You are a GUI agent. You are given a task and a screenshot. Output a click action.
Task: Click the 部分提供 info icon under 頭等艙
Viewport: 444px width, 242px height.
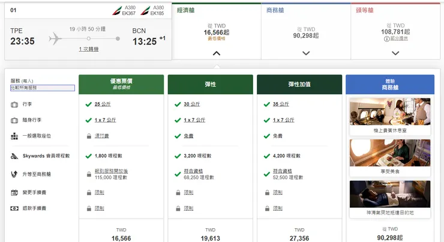[387, 38]
